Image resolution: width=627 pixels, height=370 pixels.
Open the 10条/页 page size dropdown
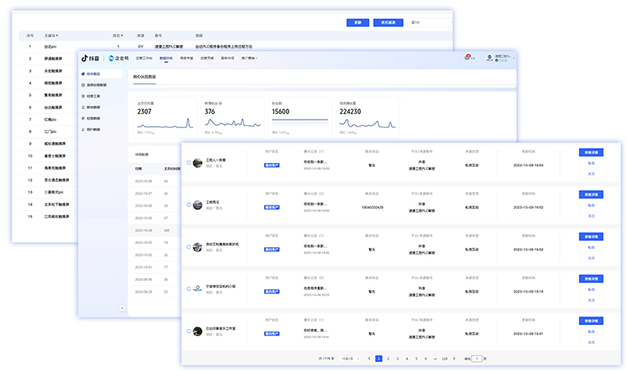(350, 358)
